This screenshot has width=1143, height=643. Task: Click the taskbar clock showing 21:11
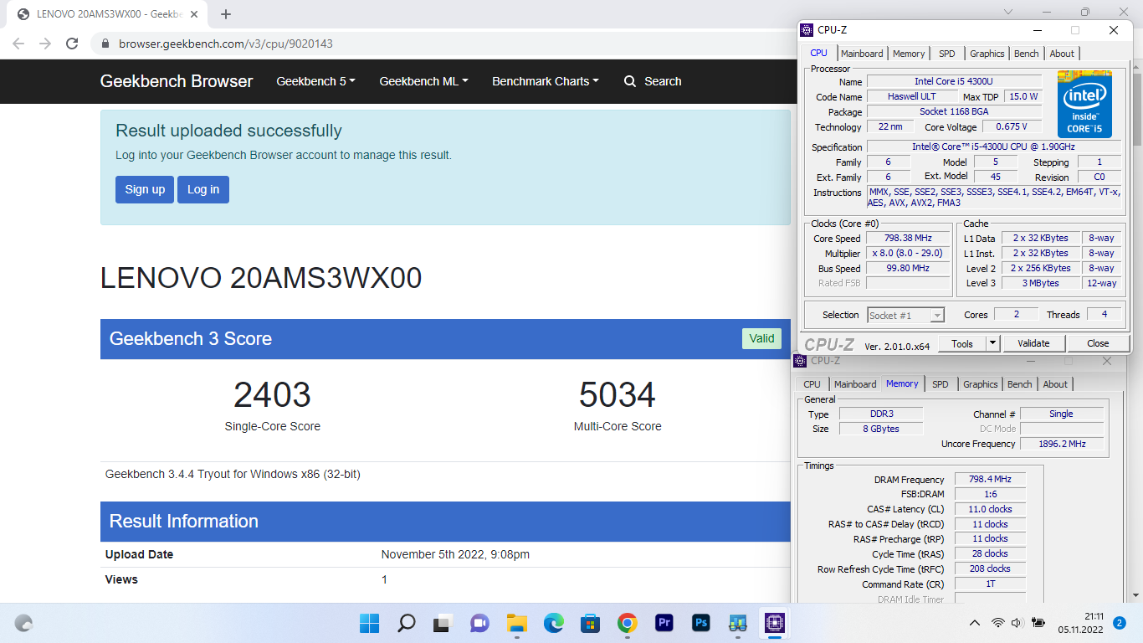pyautogui.click(x=1081, y=623)
